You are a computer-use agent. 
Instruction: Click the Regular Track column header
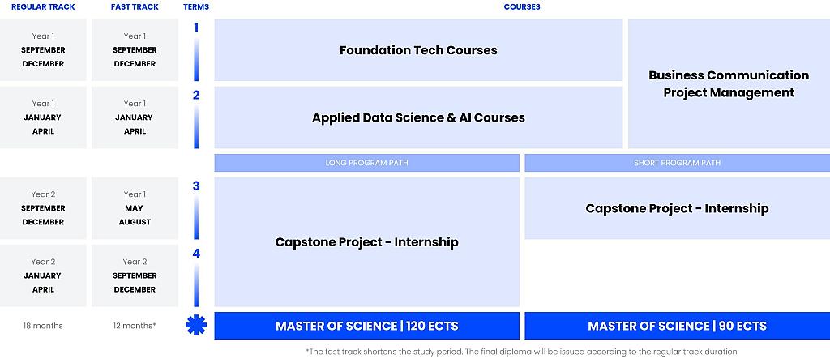click(43, 7)
